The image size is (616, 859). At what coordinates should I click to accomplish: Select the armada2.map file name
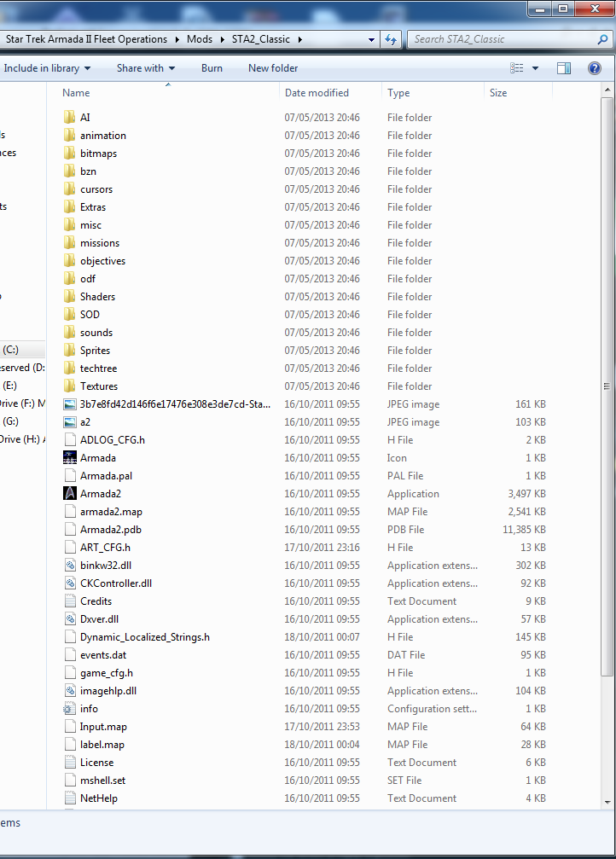tap(111, 512)
